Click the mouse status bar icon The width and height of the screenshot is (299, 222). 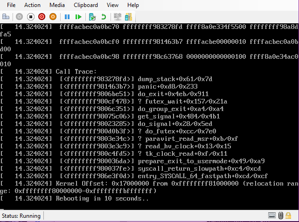click(281, 215)
